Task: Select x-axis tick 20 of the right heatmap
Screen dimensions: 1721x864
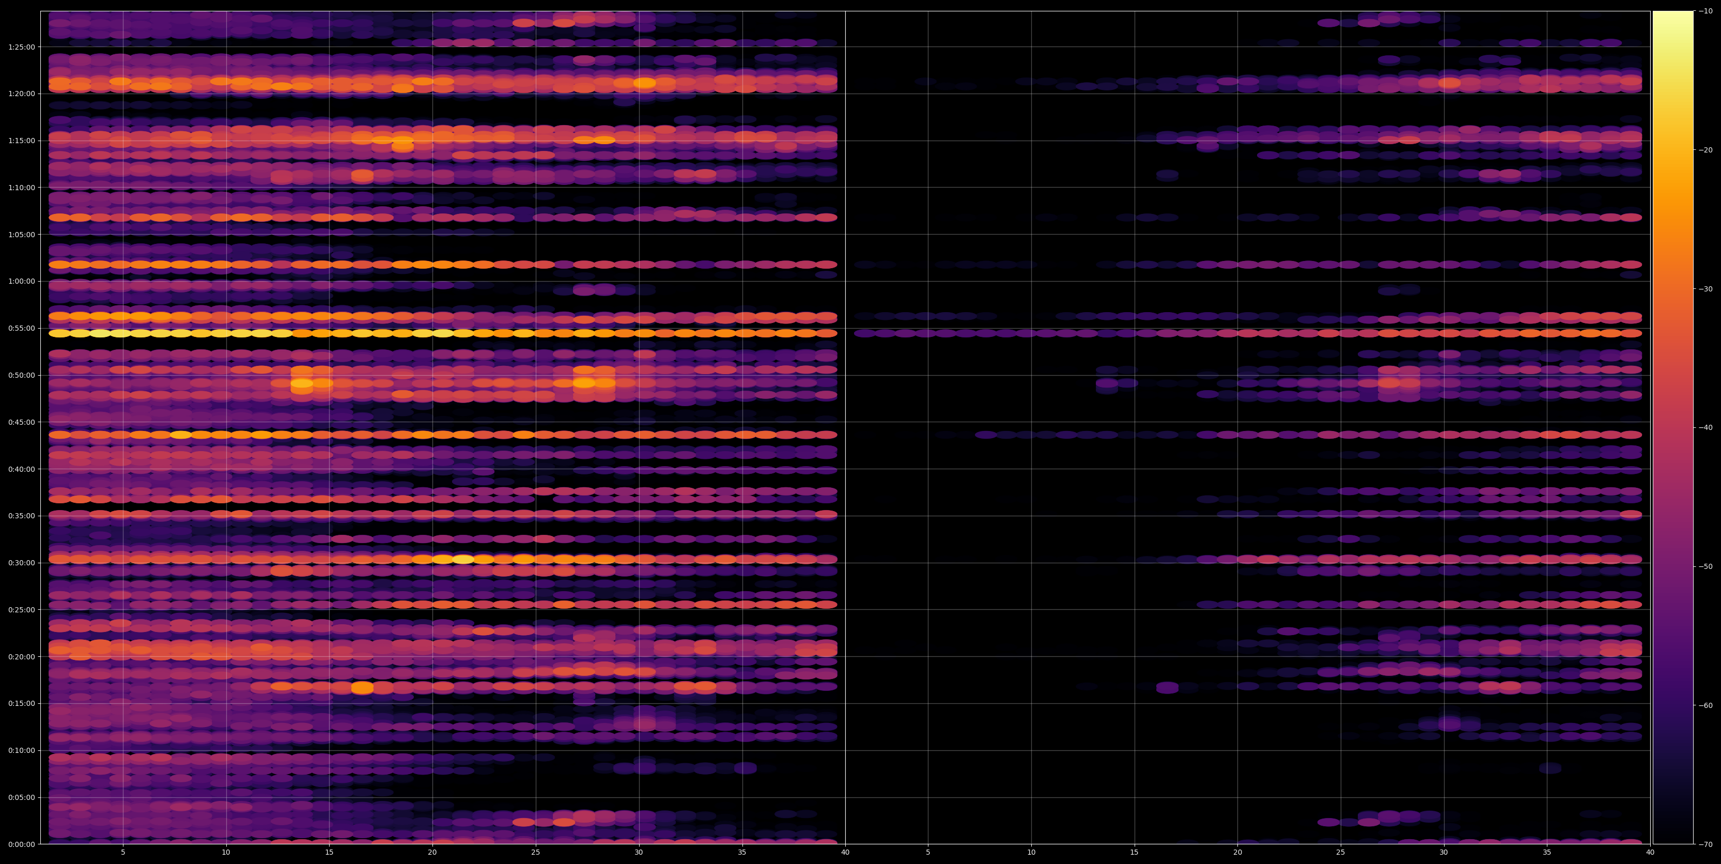Action: [1237, 853]
